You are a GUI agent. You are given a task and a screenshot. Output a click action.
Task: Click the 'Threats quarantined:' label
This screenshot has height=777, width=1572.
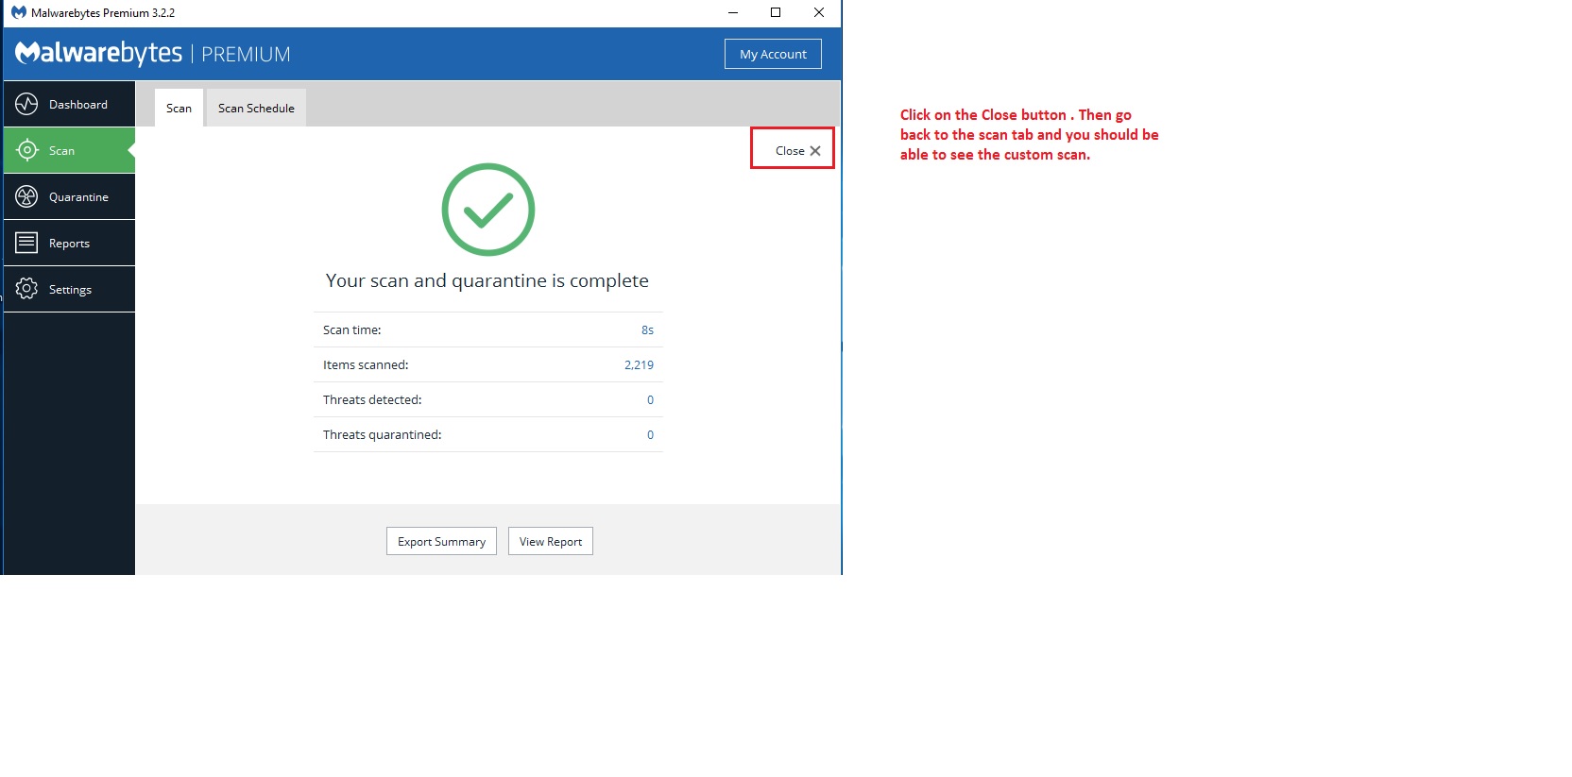tap(382, 434)
